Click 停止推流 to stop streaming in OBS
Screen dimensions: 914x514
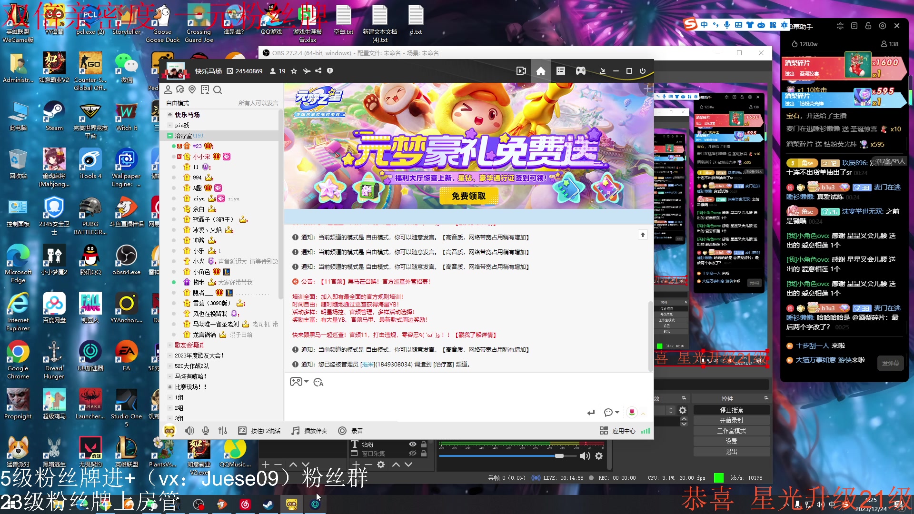[731, 409]
